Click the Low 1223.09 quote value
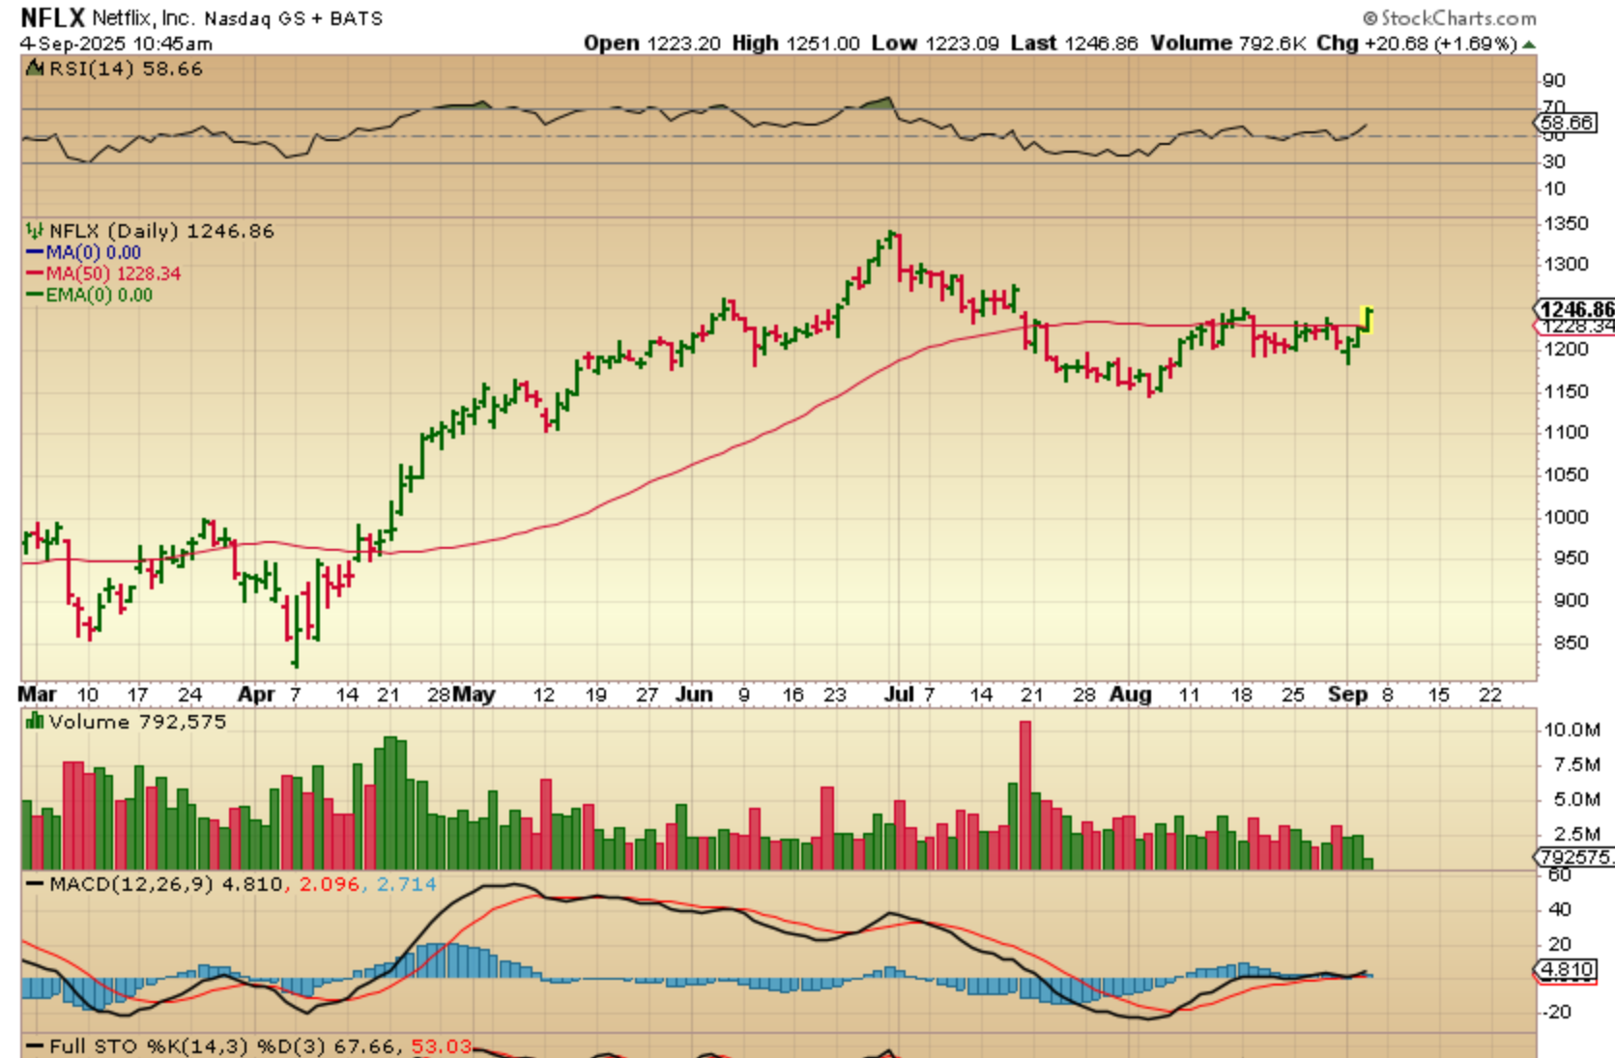The image size is (1615, 1058). [x=935, y=43]
